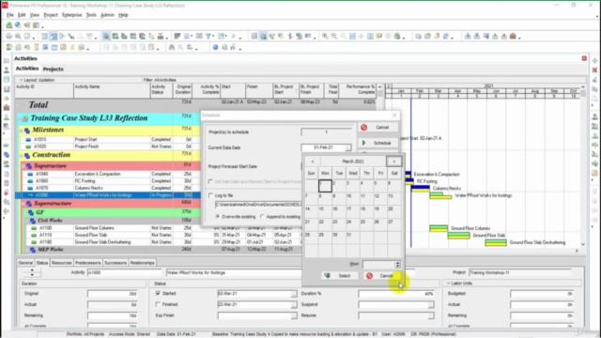
Task: Click the Schedule button in the dialog
Action: 378,143
